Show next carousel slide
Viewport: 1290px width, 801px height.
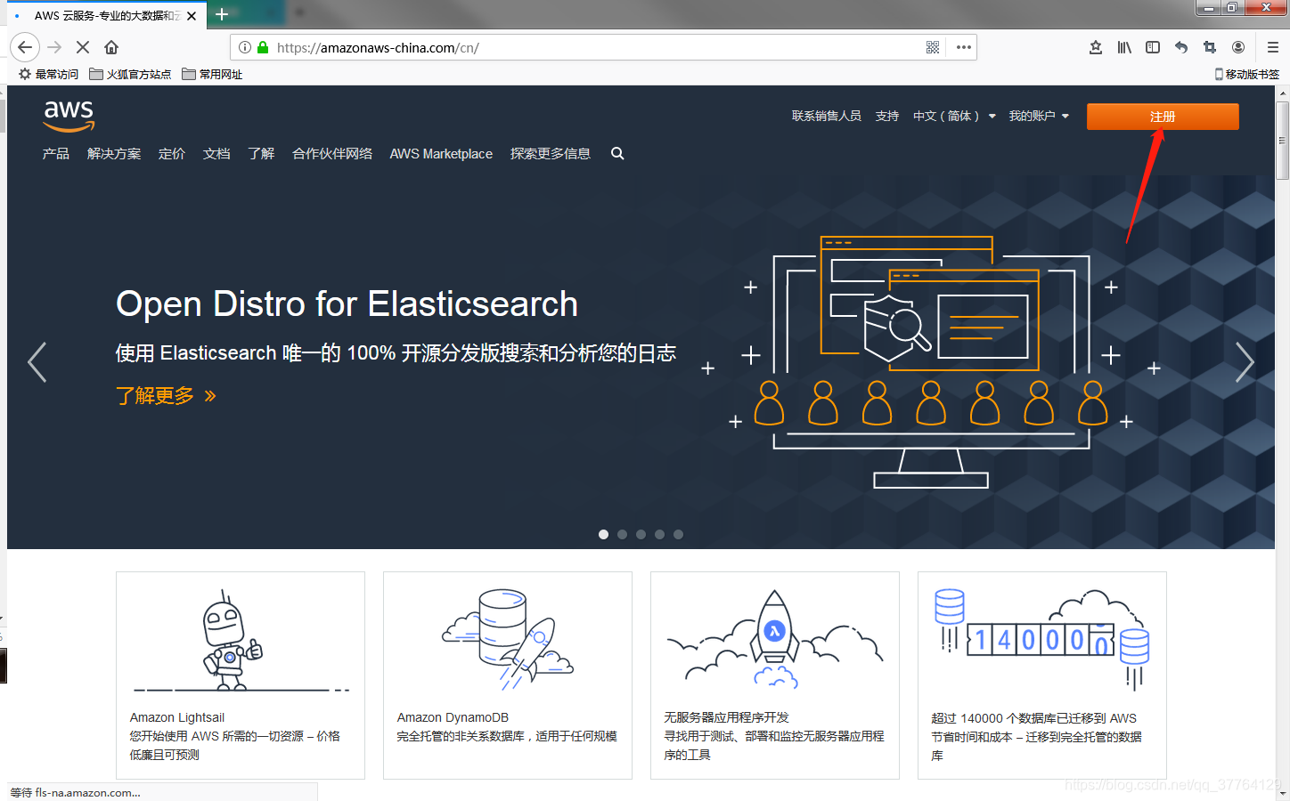(1245, 362)
